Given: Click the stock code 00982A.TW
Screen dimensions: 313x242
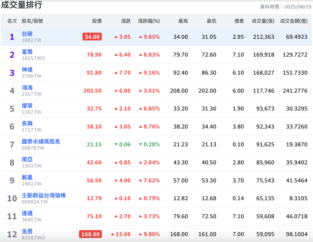Looking at the screenshot, I should [35, 202].
